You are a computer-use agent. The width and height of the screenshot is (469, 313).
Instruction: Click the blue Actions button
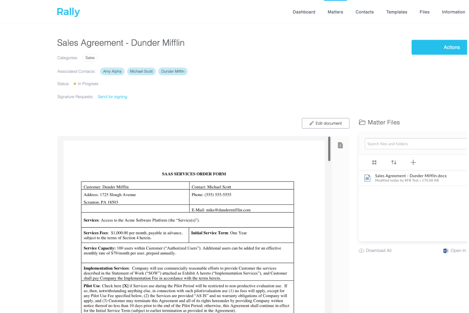point(440,47)
